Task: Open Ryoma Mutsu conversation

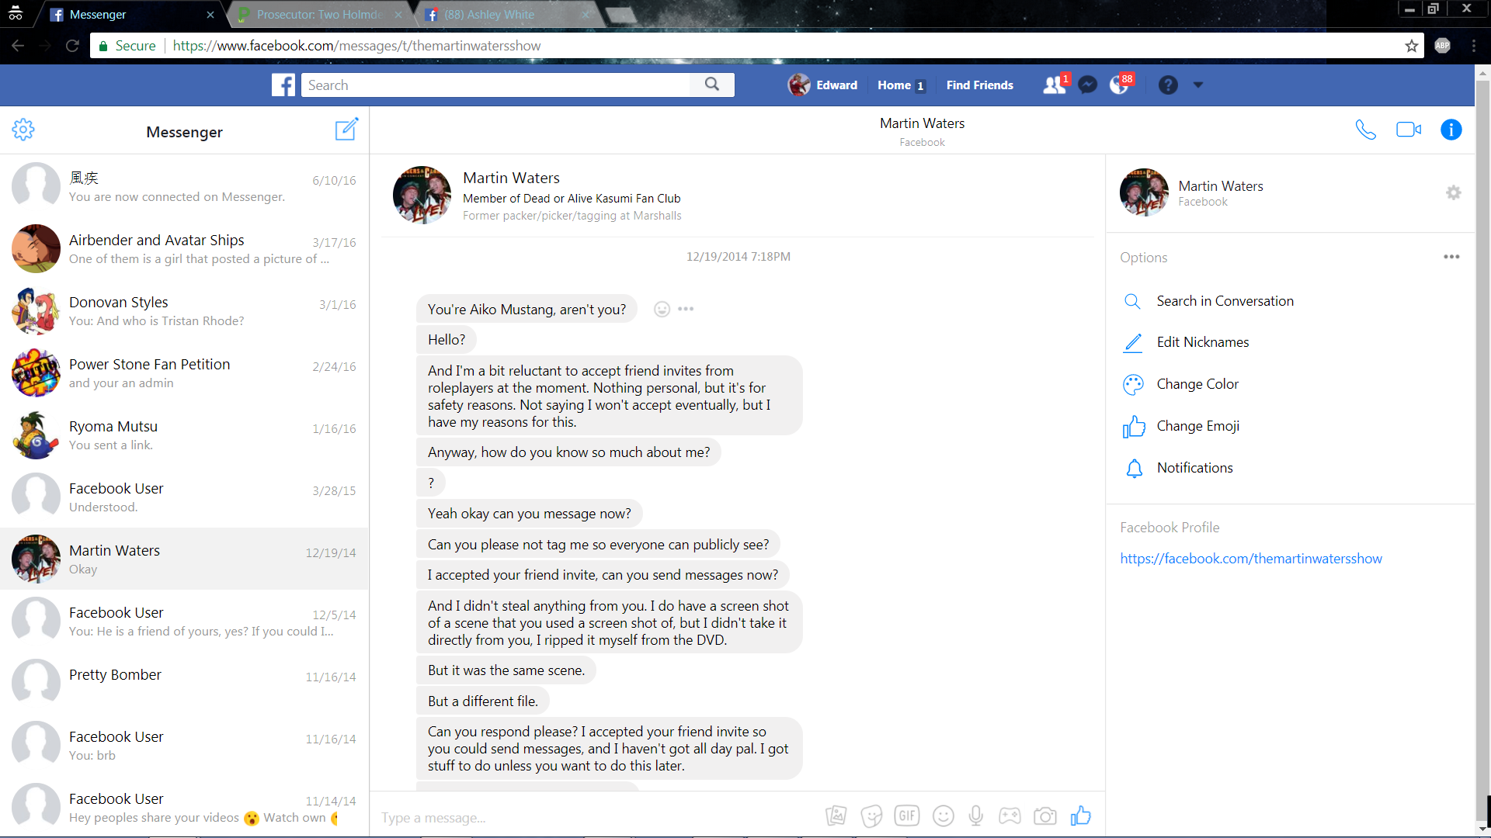Action: pyautogui.click(x=184, y=435)
